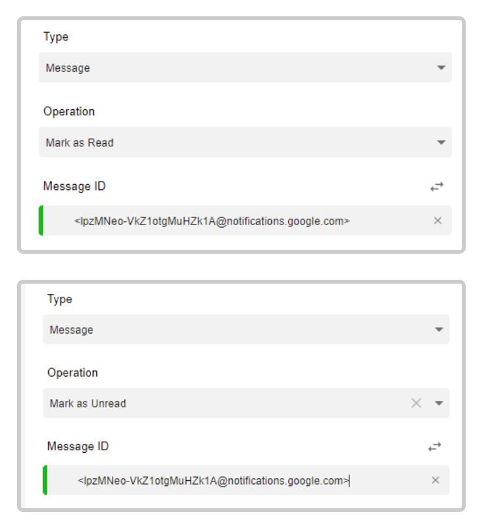
Task: Click the Operation label above Mark as Read
Action: pyautogui.click(x=69, y=112)
